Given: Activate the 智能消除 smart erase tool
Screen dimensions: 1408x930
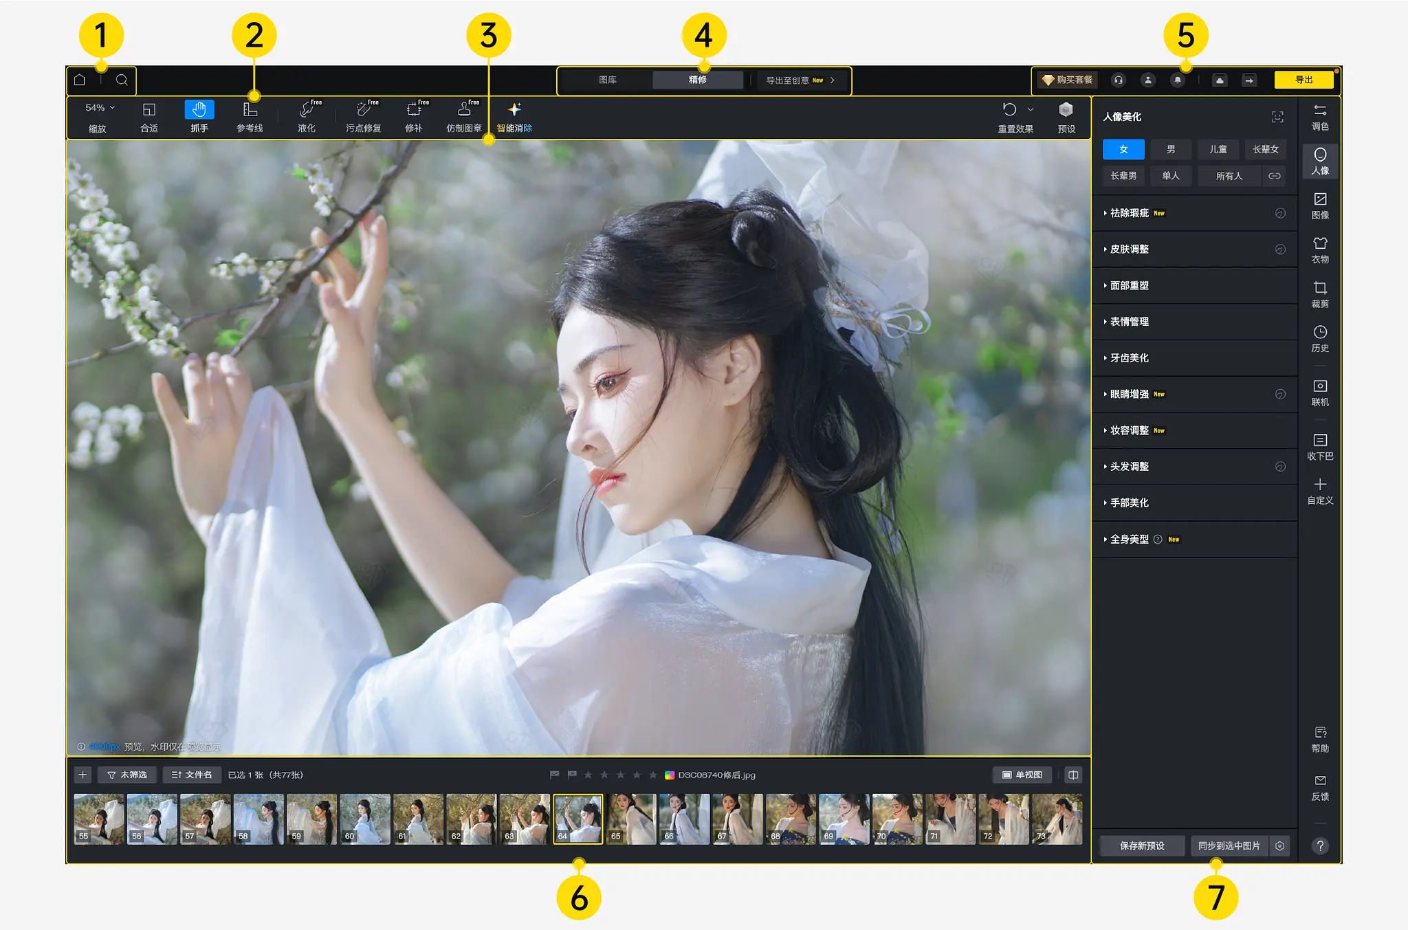Looking at the screenshot, I should [x=514, y=116].
